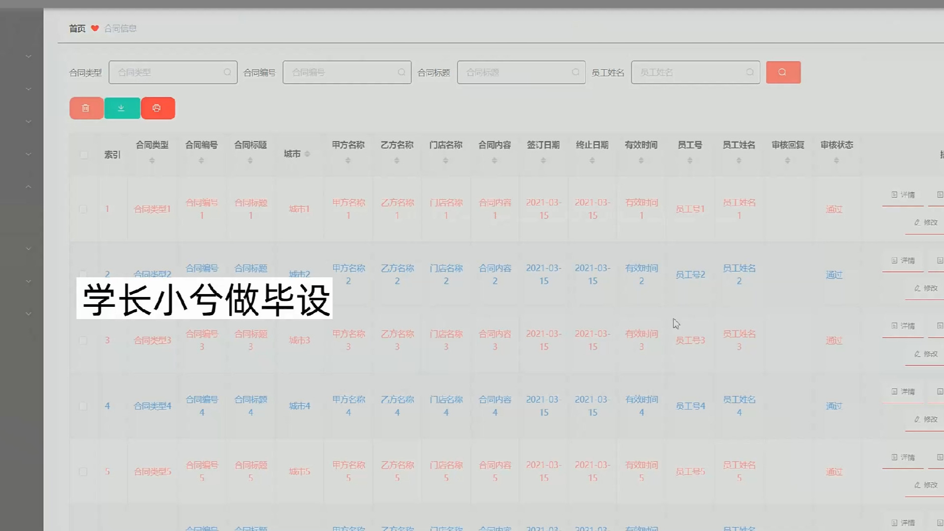The height and width of the screenshot is (531, 944).
Task: Check the row 3 checkbox
Action: pos(83,340)
